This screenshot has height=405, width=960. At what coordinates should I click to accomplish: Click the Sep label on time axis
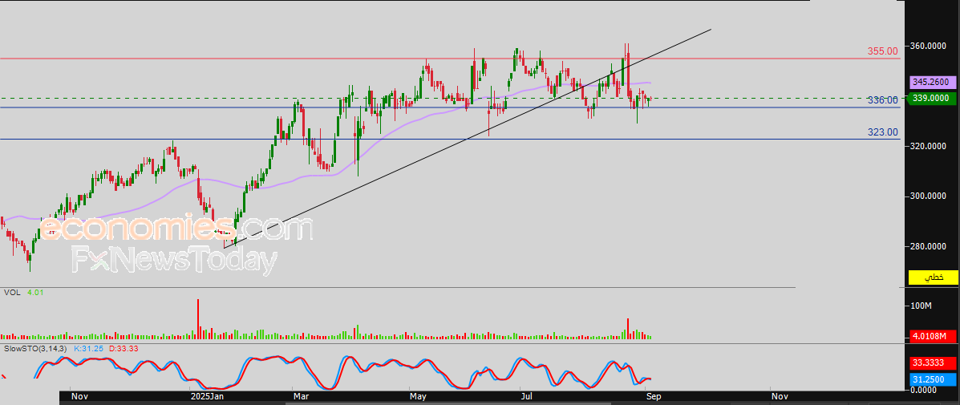(x=652, y=396)
